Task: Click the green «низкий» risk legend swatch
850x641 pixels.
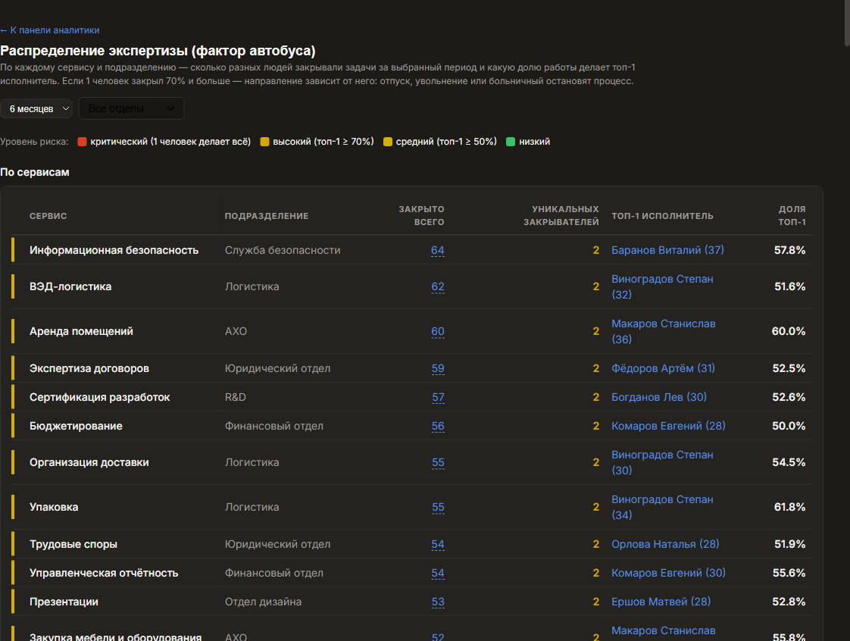Action: tap(511, 142)
